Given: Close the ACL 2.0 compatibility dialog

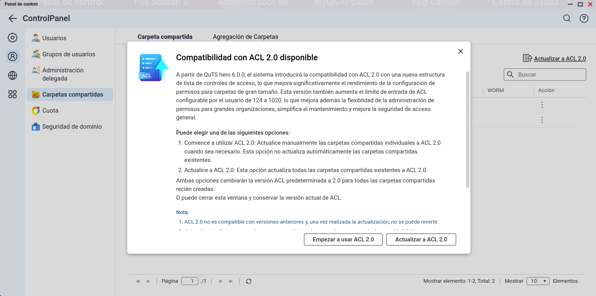Looking at the screenshot, I should click(x=460, y=51).
